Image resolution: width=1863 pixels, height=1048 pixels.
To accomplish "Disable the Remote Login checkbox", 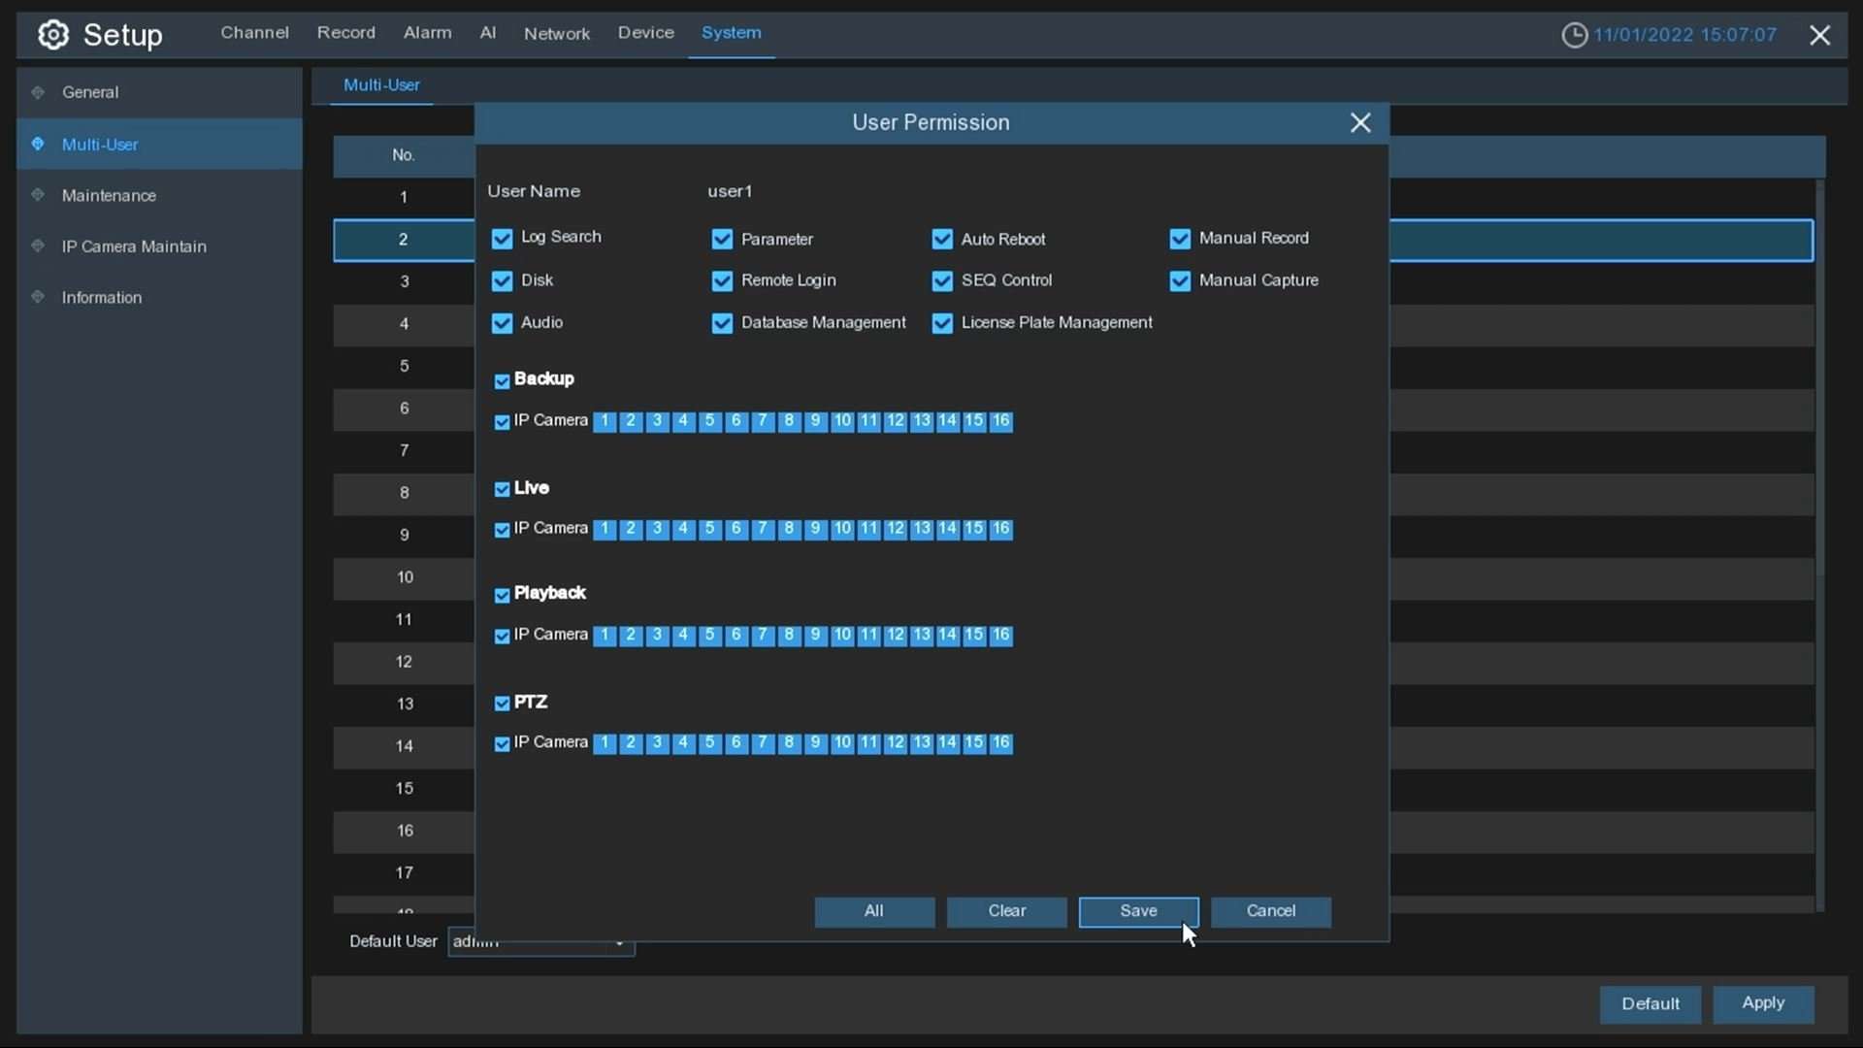I will (722, 281).
